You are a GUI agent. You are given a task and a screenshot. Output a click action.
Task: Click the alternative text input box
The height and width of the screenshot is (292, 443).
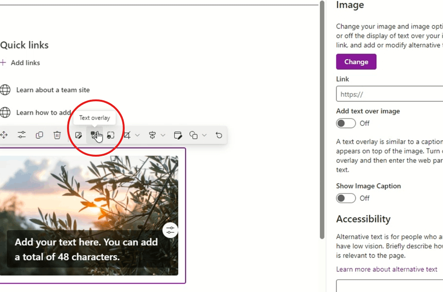coord(390,285)
